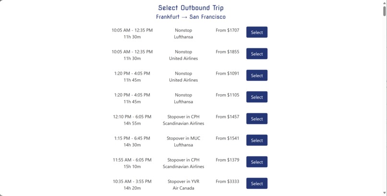Click the Frankfurt → San Francisco route text
Screen dimensions: 387x196
coord(191,17)
